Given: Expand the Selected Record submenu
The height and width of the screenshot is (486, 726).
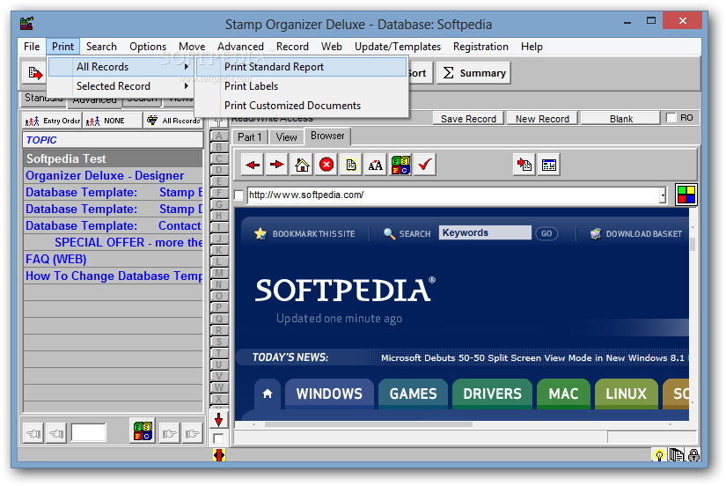Looking at the screenshot, I should point(121,86).
